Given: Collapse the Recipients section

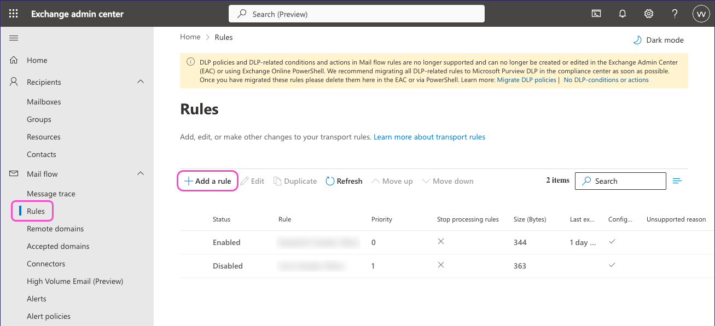Looking at the screenshot, I should (x=141, y=82).
